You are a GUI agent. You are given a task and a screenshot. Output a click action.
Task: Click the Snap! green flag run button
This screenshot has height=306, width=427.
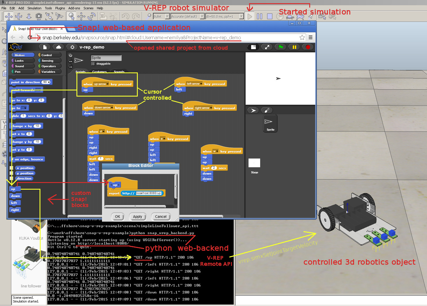[281, 47]
